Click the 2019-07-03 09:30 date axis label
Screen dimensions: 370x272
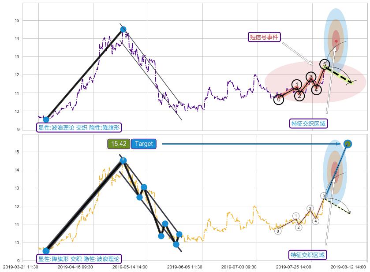point(239,267)
